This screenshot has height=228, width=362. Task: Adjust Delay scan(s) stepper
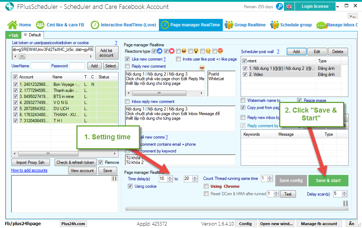(345, 194)
